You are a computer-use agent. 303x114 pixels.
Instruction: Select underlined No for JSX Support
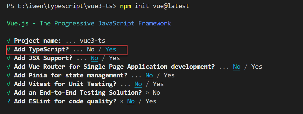pos(94,58)
